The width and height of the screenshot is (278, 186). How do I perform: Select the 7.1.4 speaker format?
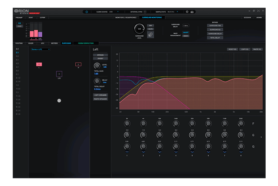coord(18,100)
